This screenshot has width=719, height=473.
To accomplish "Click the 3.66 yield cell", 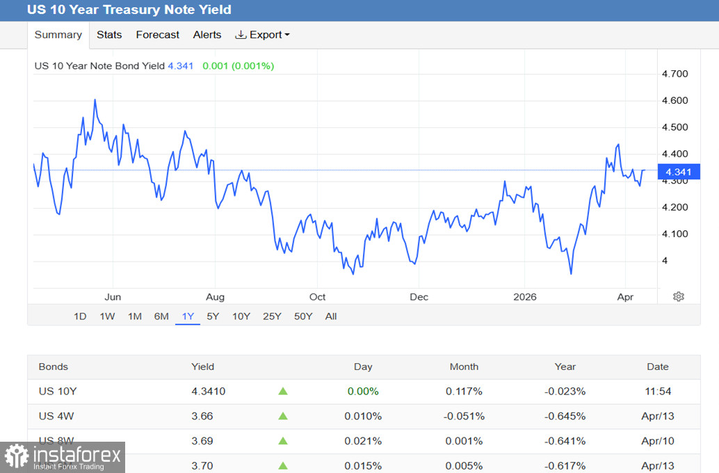I will 202,416.
